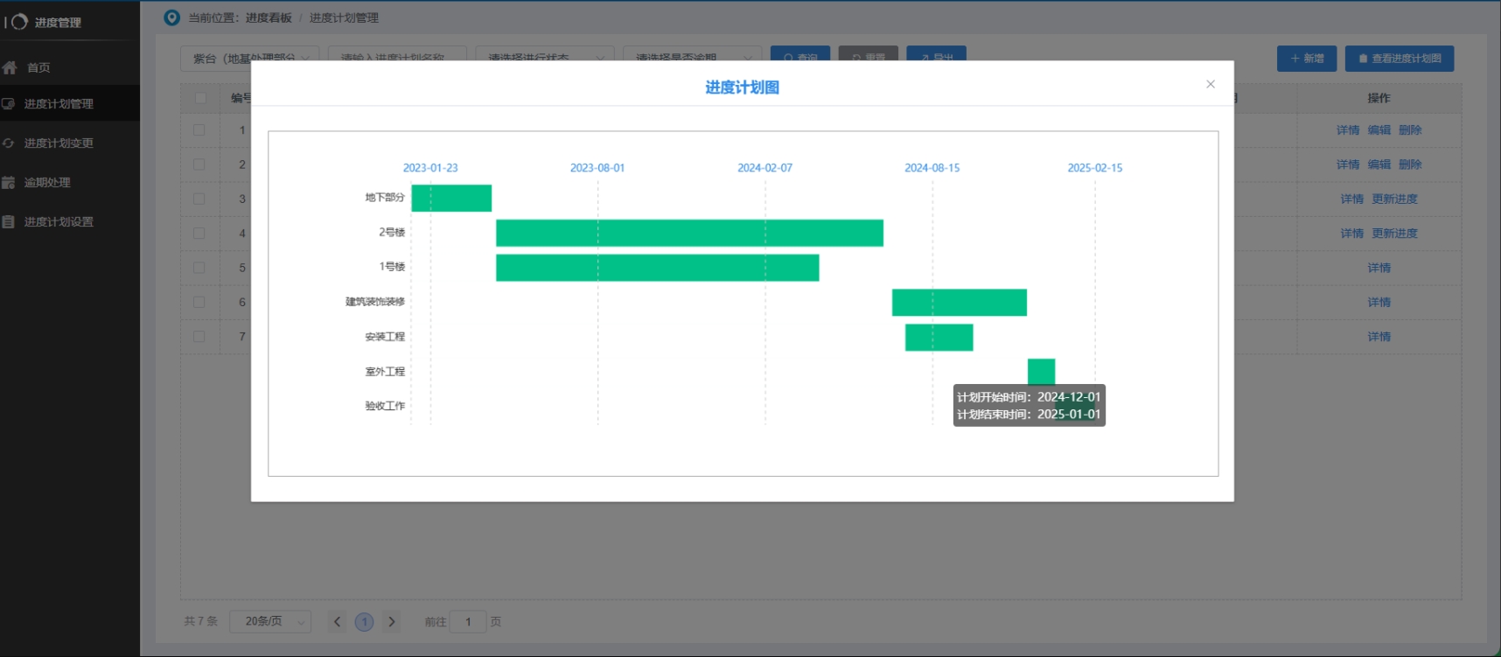Open the 进度计划设置 menu item

coord(58,221)
